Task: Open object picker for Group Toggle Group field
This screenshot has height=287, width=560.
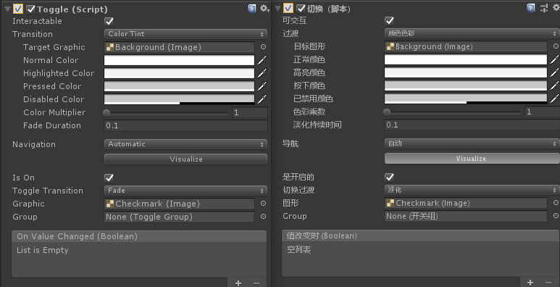Action: click(263, 216)
